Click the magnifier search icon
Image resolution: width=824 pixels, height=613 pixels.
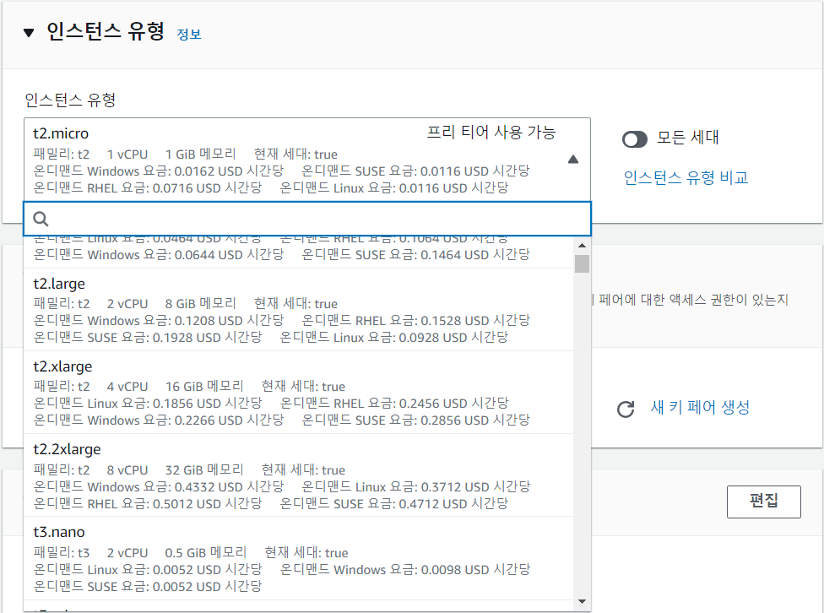pyautogui.click(x=41, y=219)
